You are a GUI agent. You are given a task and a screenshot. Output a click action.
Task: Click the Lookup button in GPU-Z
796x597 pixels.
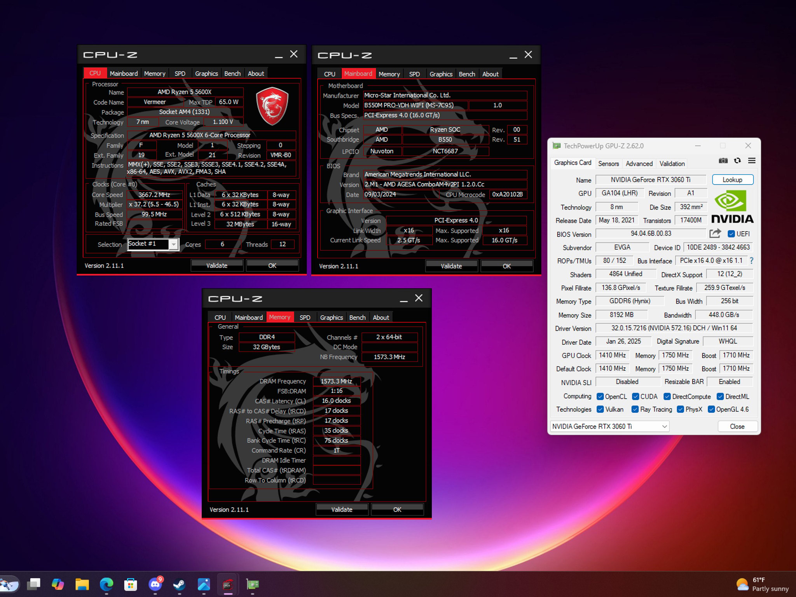click(733, 180)
